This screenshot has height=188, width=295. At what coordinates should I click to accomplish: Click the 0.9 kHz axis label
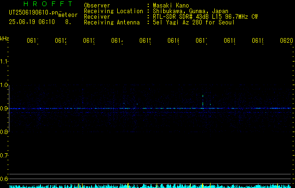tap(4, 109)
